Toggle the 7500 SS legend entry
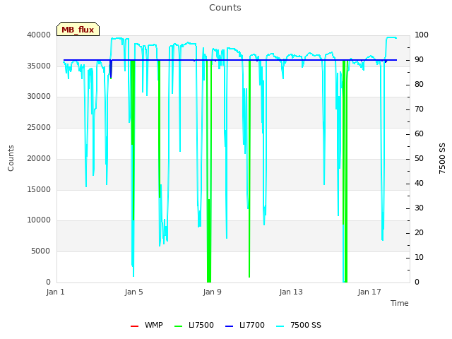The image size is (452, 339). pos(298,325)
